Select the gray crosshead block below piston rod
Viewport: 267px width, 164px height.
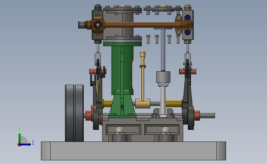click(163, 77)
